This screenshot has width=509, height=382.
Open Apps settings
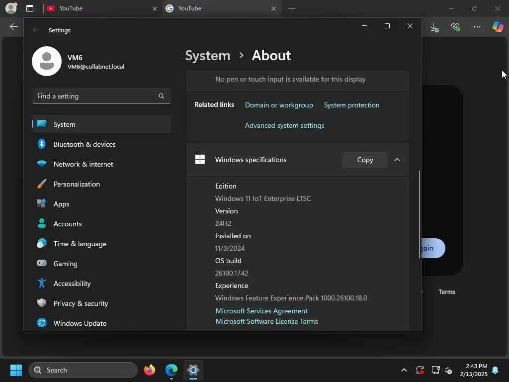[x=101, y=204]
